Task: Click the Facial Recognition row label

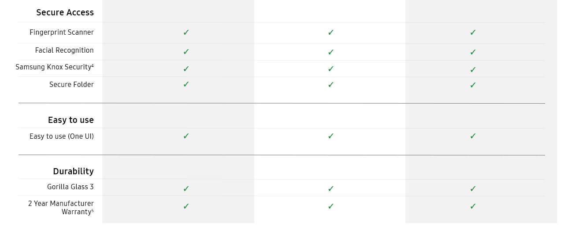Action: point(64,50)
